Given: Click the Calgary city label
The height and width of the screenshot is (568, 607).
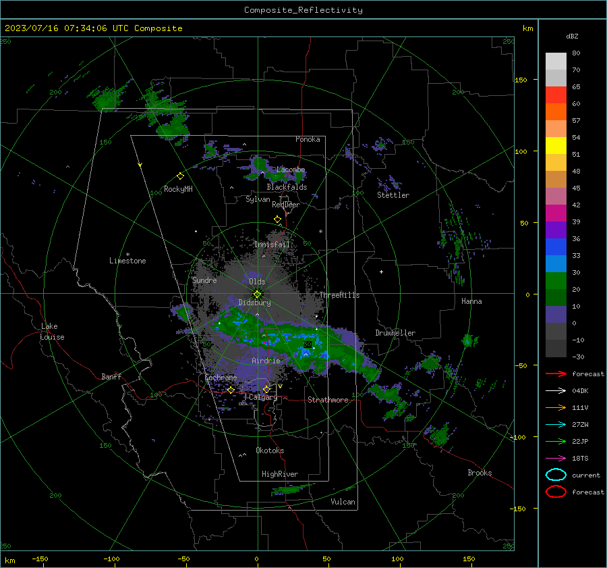Looking at the screenshot, I should click(x=263, y=397).
